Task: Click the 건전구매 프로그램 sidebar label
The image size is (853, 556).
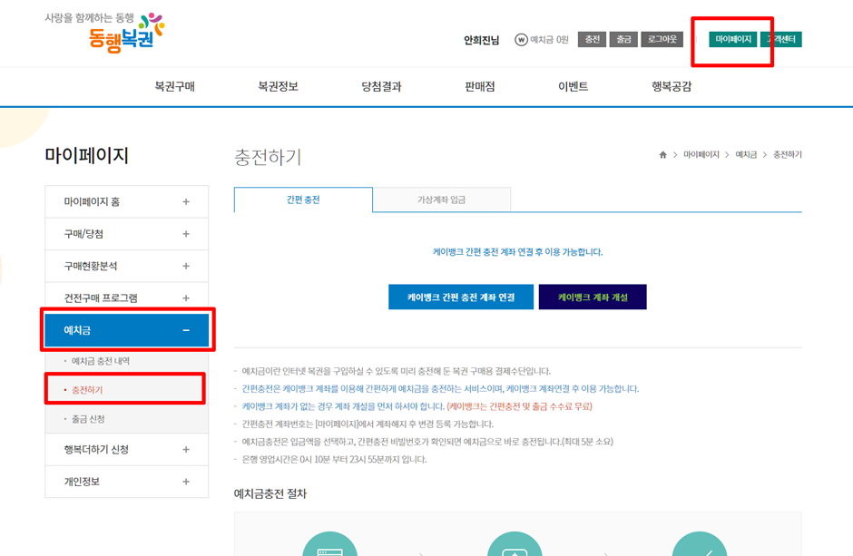Action: (101, 298)
